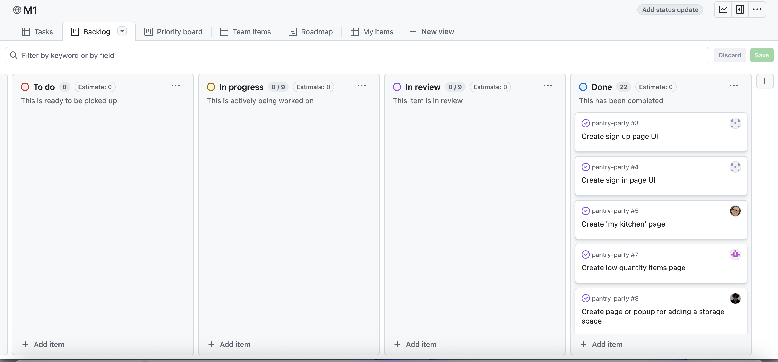Click the avatar on pantry-party #8 card
778x362 pixels.
(x=735, y=298)
